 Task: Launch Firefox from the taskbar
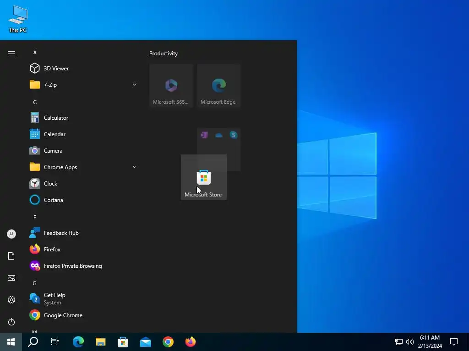[191, 342]
